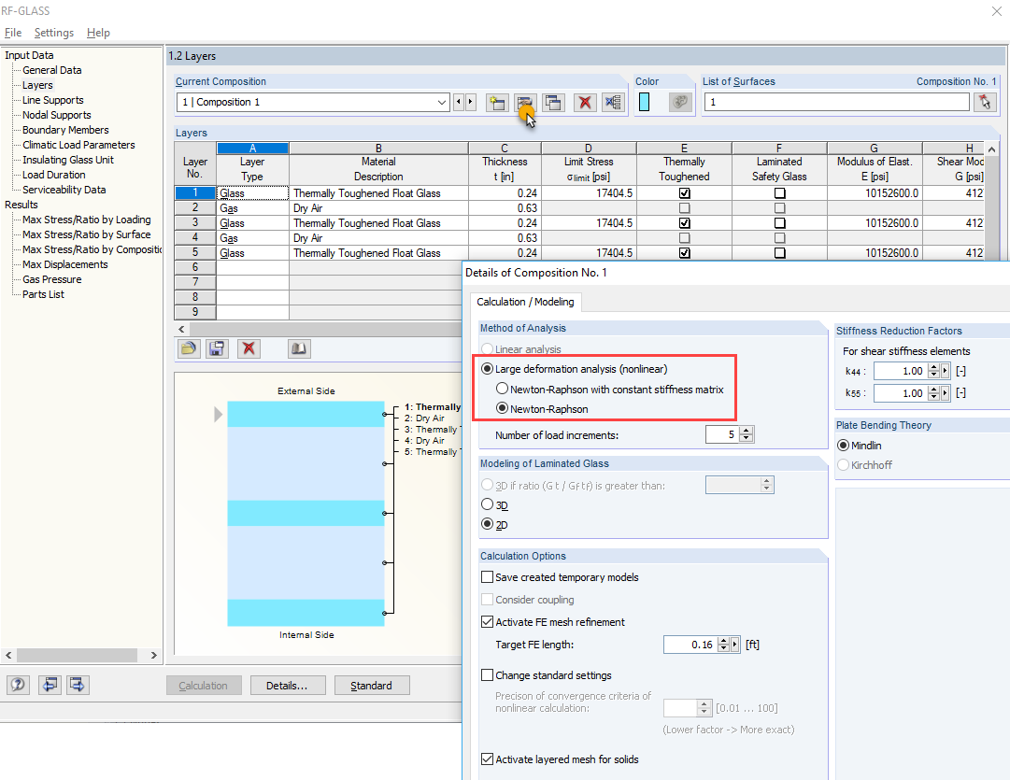The height and width of the screenshot is (780, 1010).
Task: Pick surfaces graphically icon
Action: pos(985,102)
